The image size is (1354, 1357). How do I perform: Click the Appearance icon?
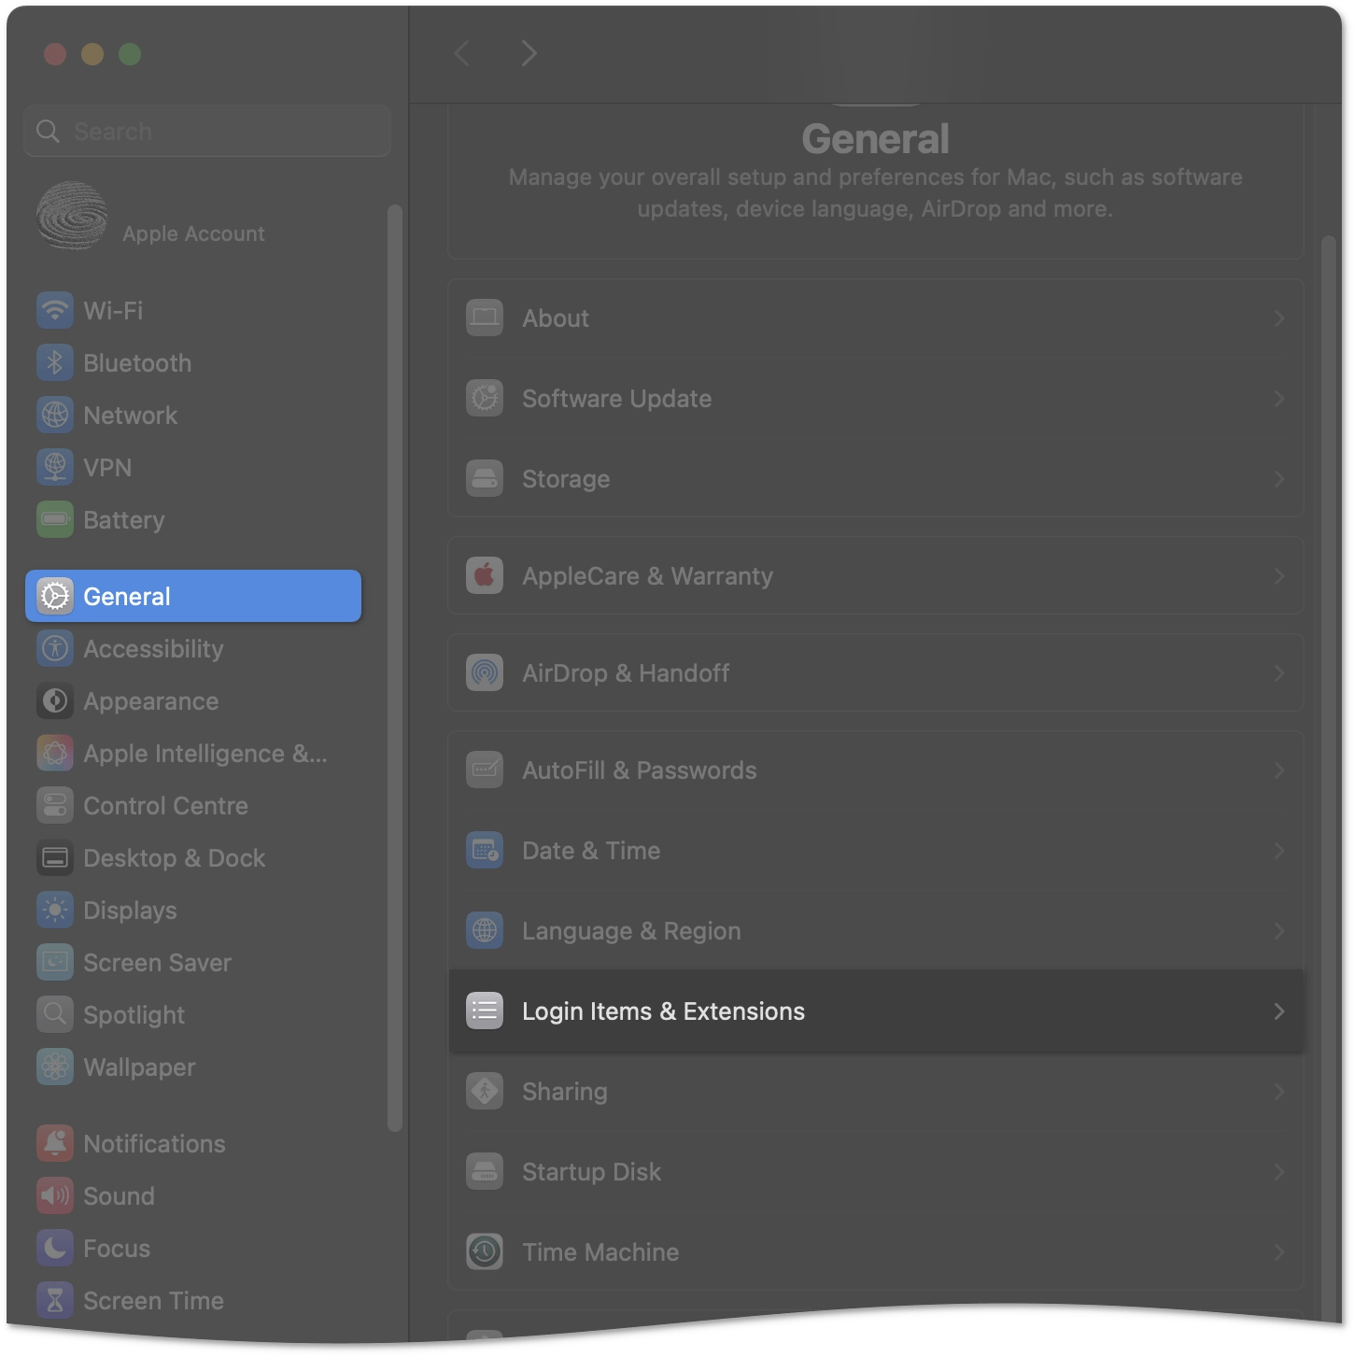coord(55,700)
